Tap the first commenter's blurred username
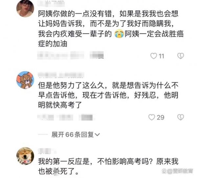This screenshot has height=178, width=197. [x=52, y=3]
